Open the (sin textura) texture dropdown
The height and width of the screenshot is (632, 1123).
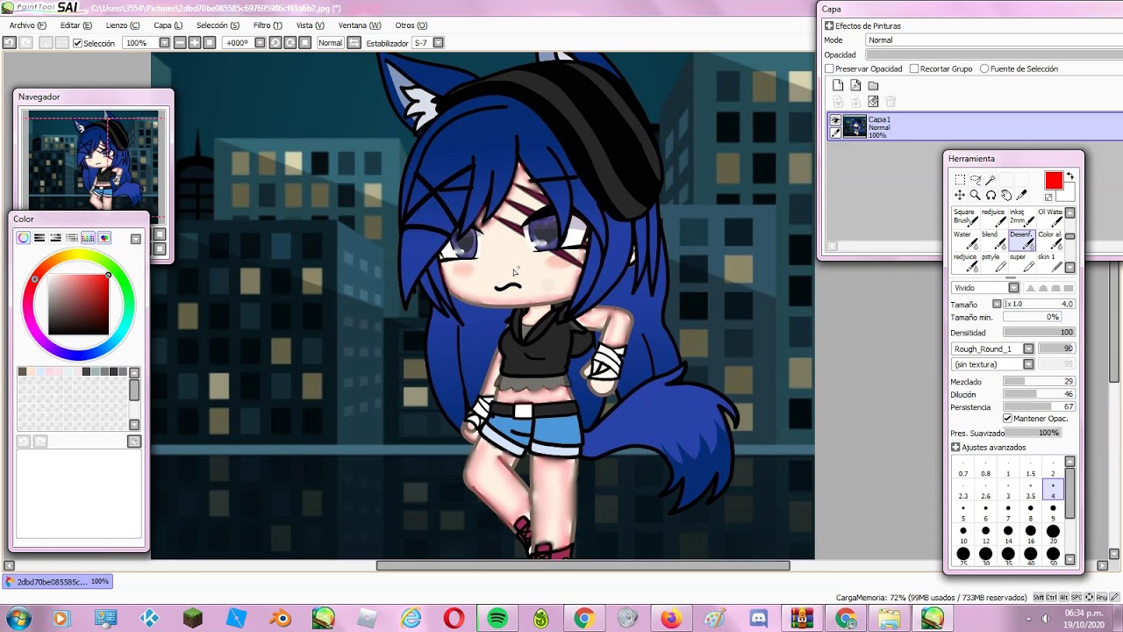pos(1028,364)
